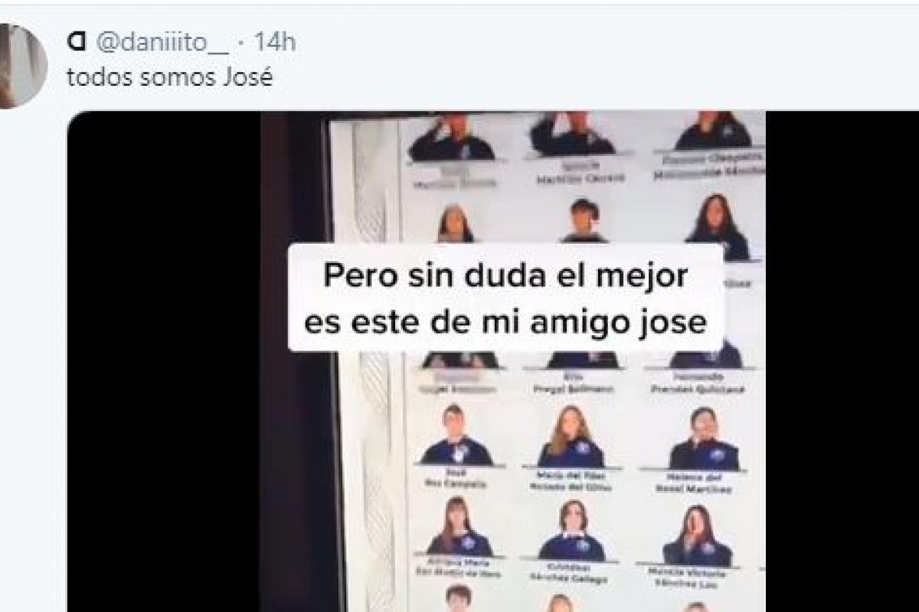Viewport: 919px width, 612px height.
Task: Click José's portrait above the 'José' name label
Action: [456, 435]
